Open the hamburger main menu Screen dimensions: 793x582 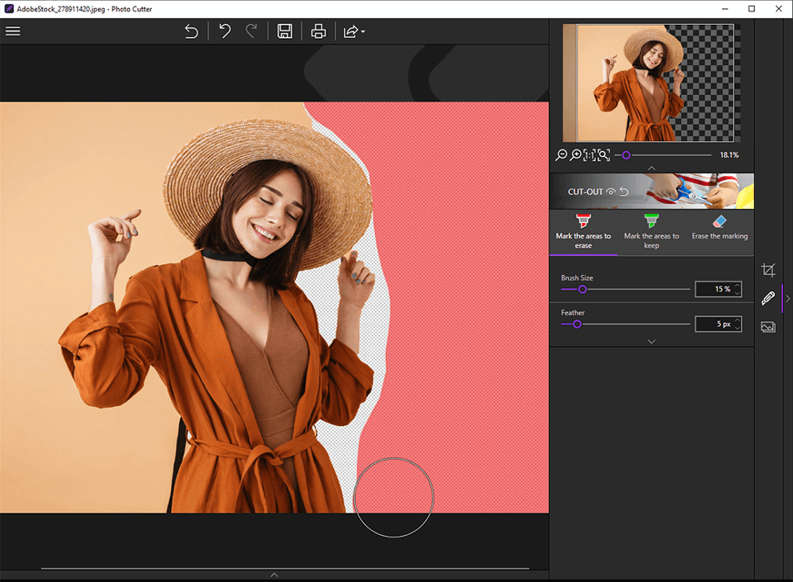point(12,31)
